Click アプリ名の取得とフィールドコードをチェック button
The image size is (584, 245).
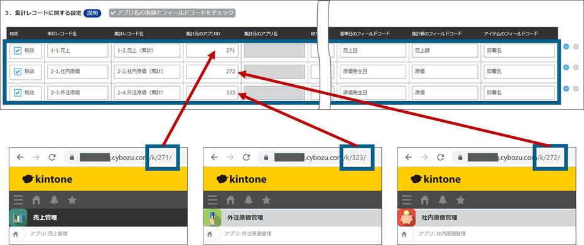[x=172, y=13]
